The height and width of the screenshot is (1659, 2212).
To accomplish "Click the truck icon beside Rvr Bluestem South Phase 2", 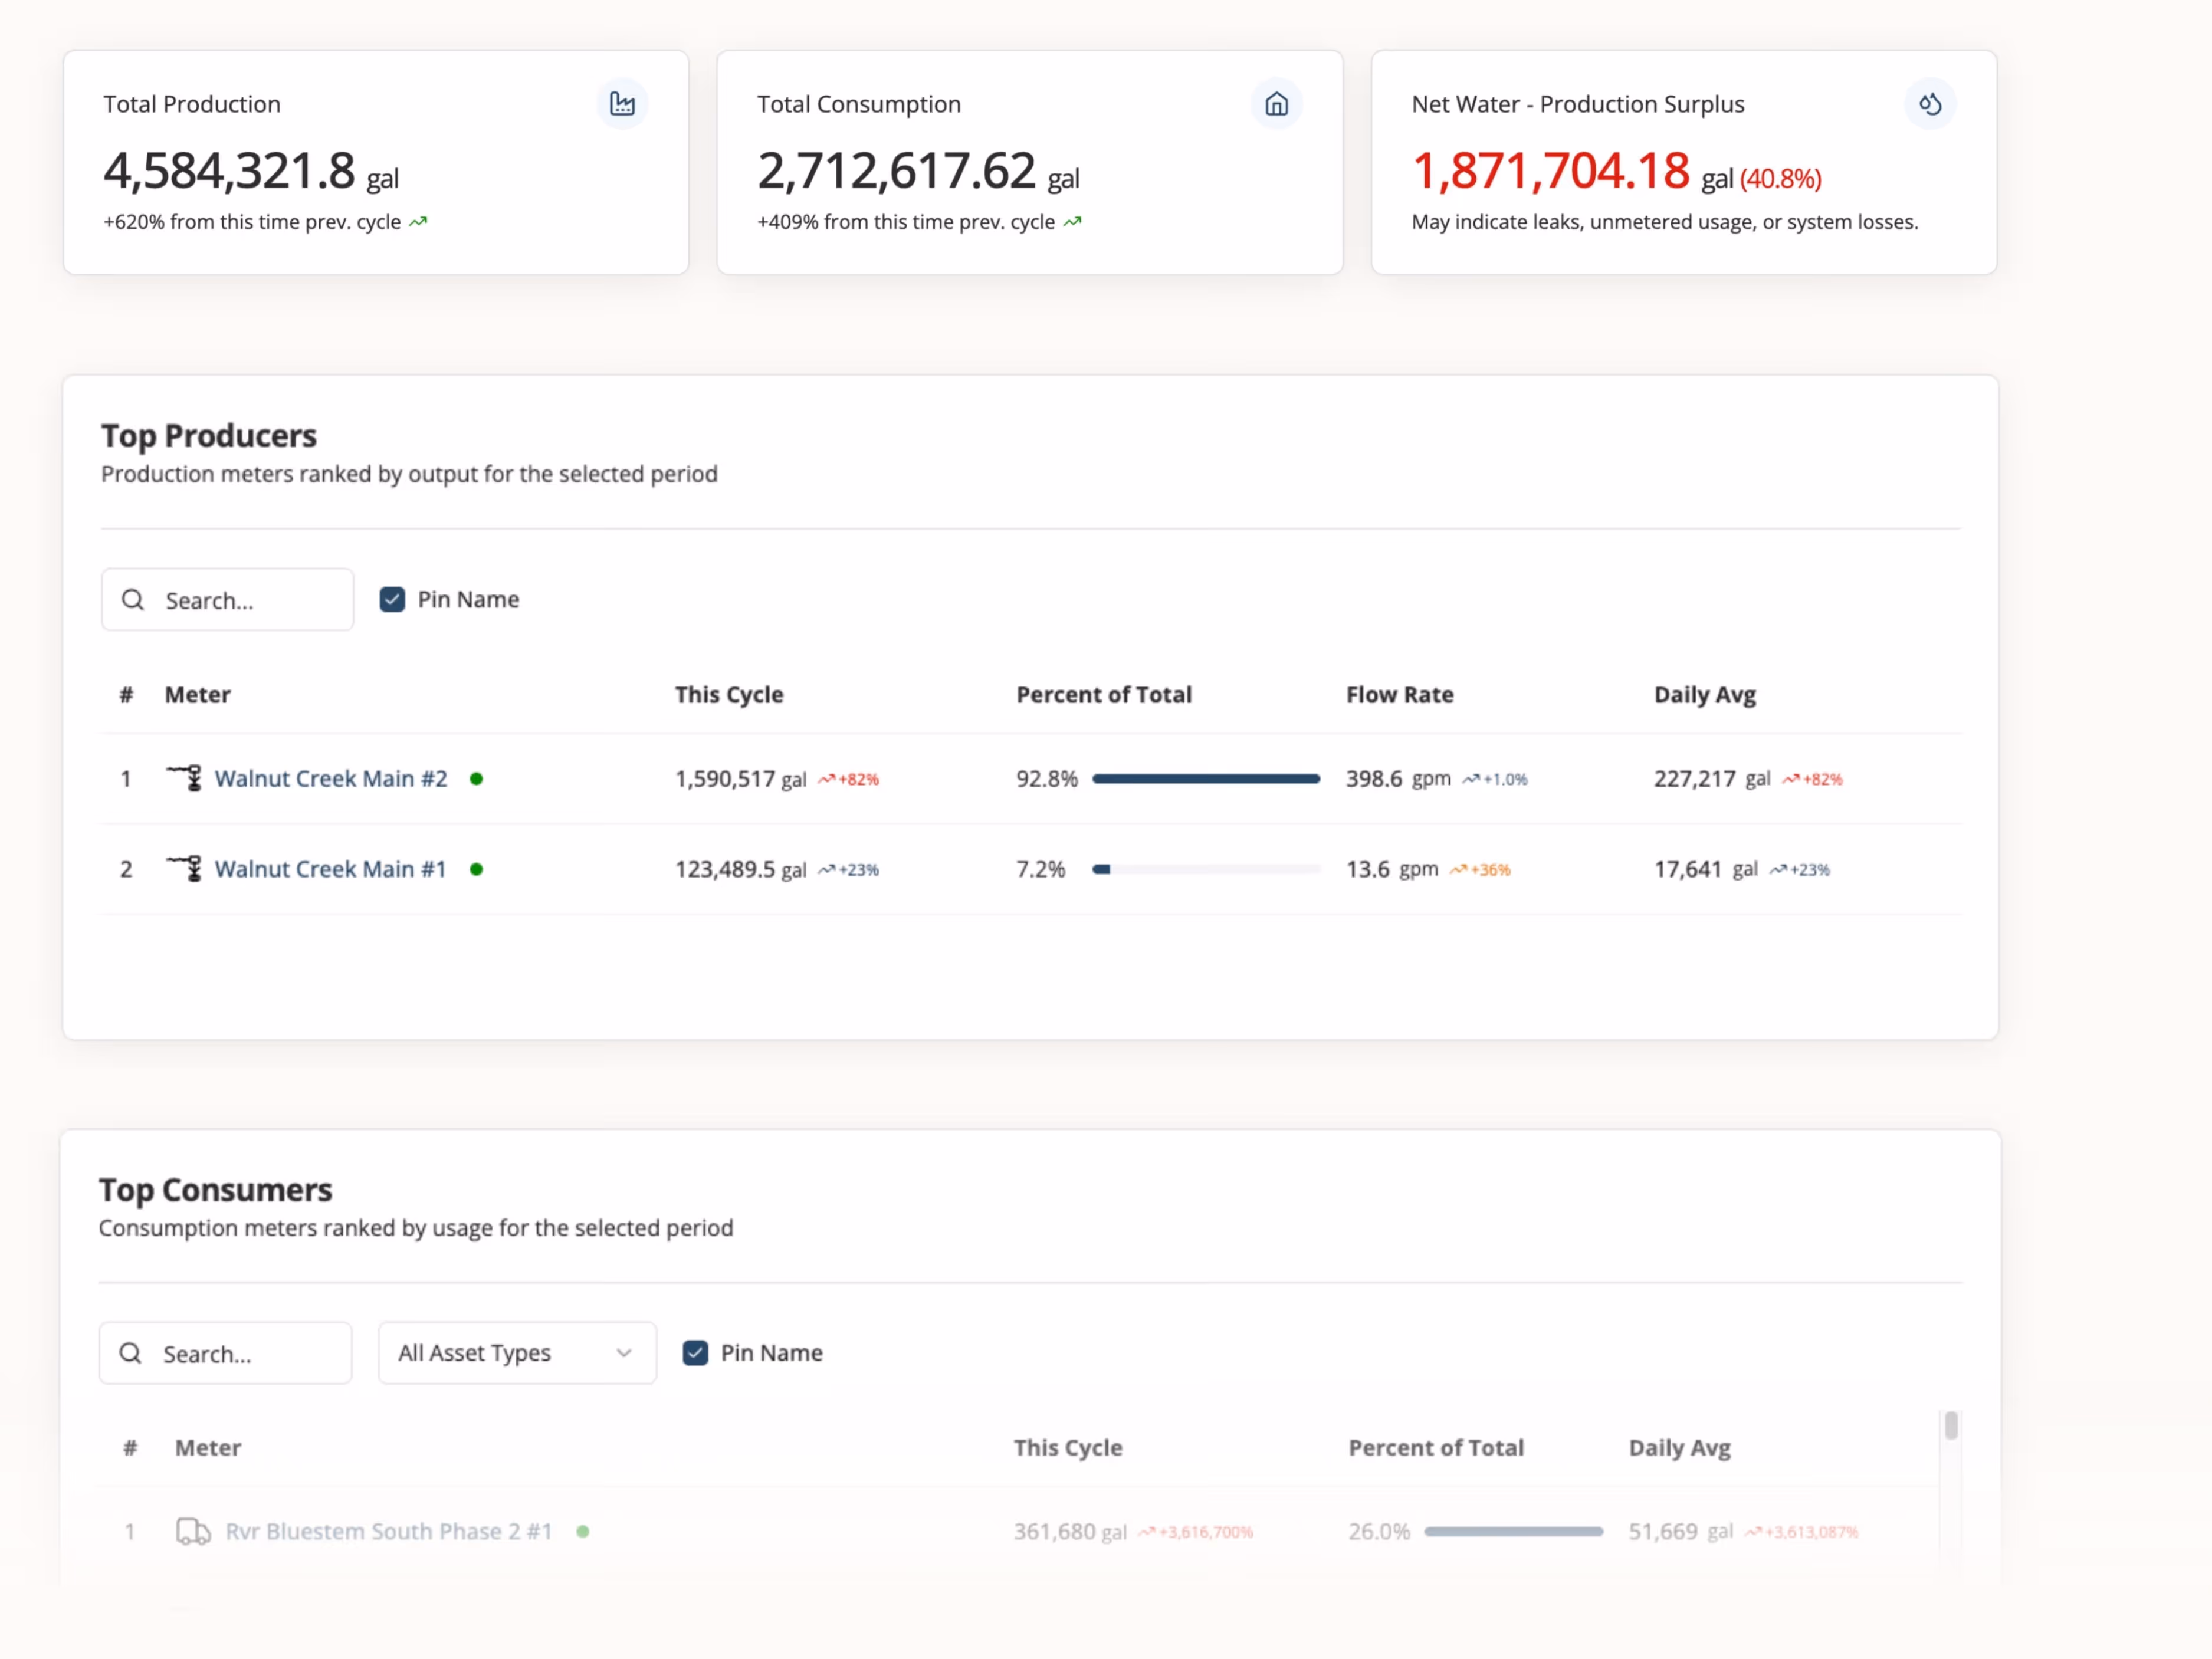I will (192, 1531).
